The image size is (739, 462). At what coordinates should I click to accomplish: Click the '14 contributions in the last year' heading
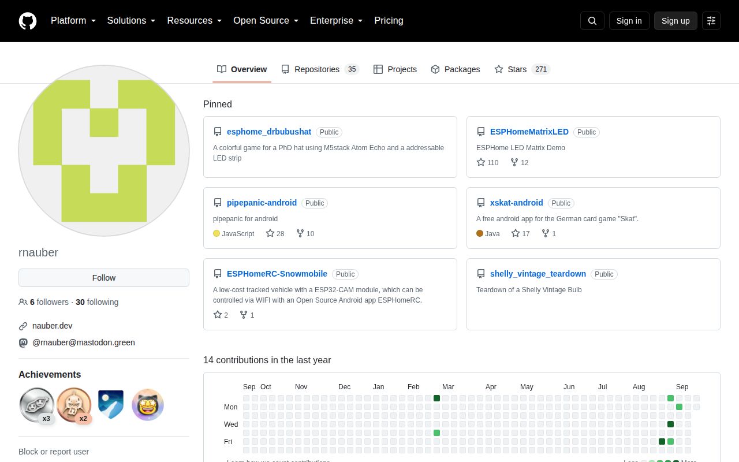[267, 360]
